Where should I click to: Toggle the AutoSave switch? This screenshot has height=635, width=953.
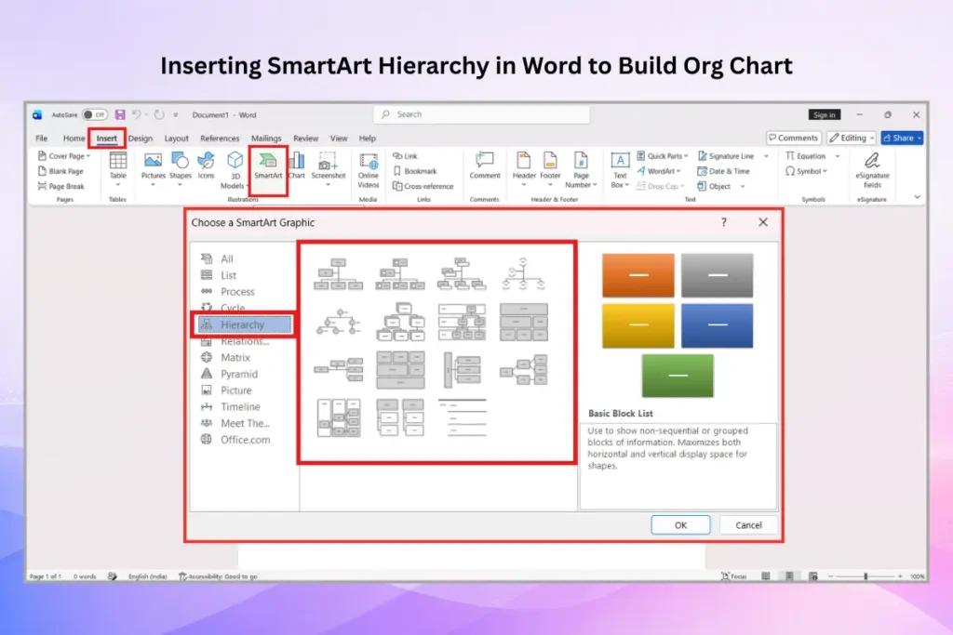pyautogui.click(x=94, y=114)
